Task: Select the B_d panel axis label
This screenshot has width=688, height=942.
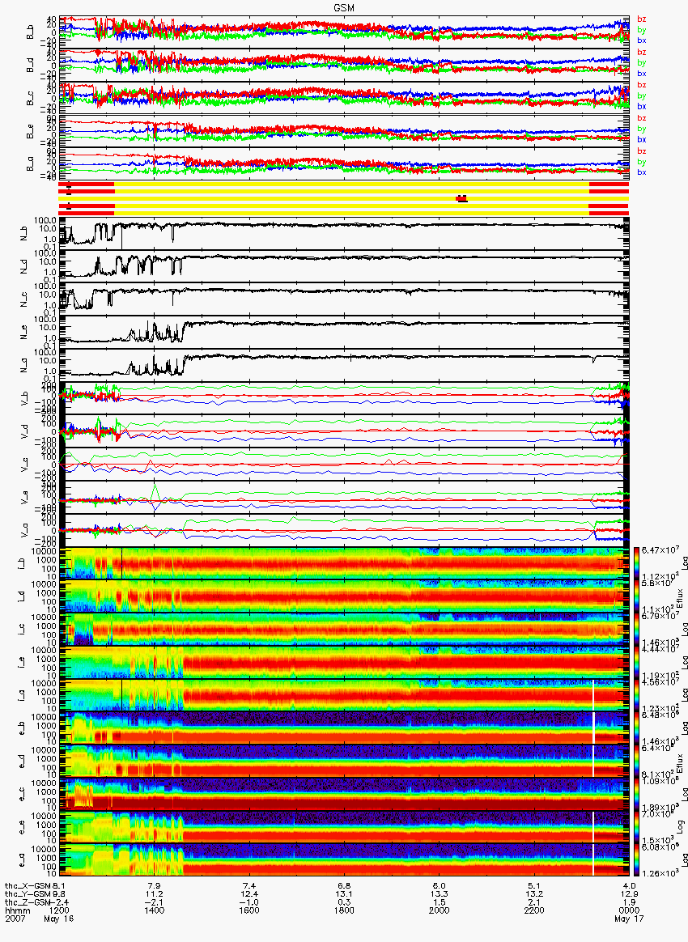Action: coord(29,66)
